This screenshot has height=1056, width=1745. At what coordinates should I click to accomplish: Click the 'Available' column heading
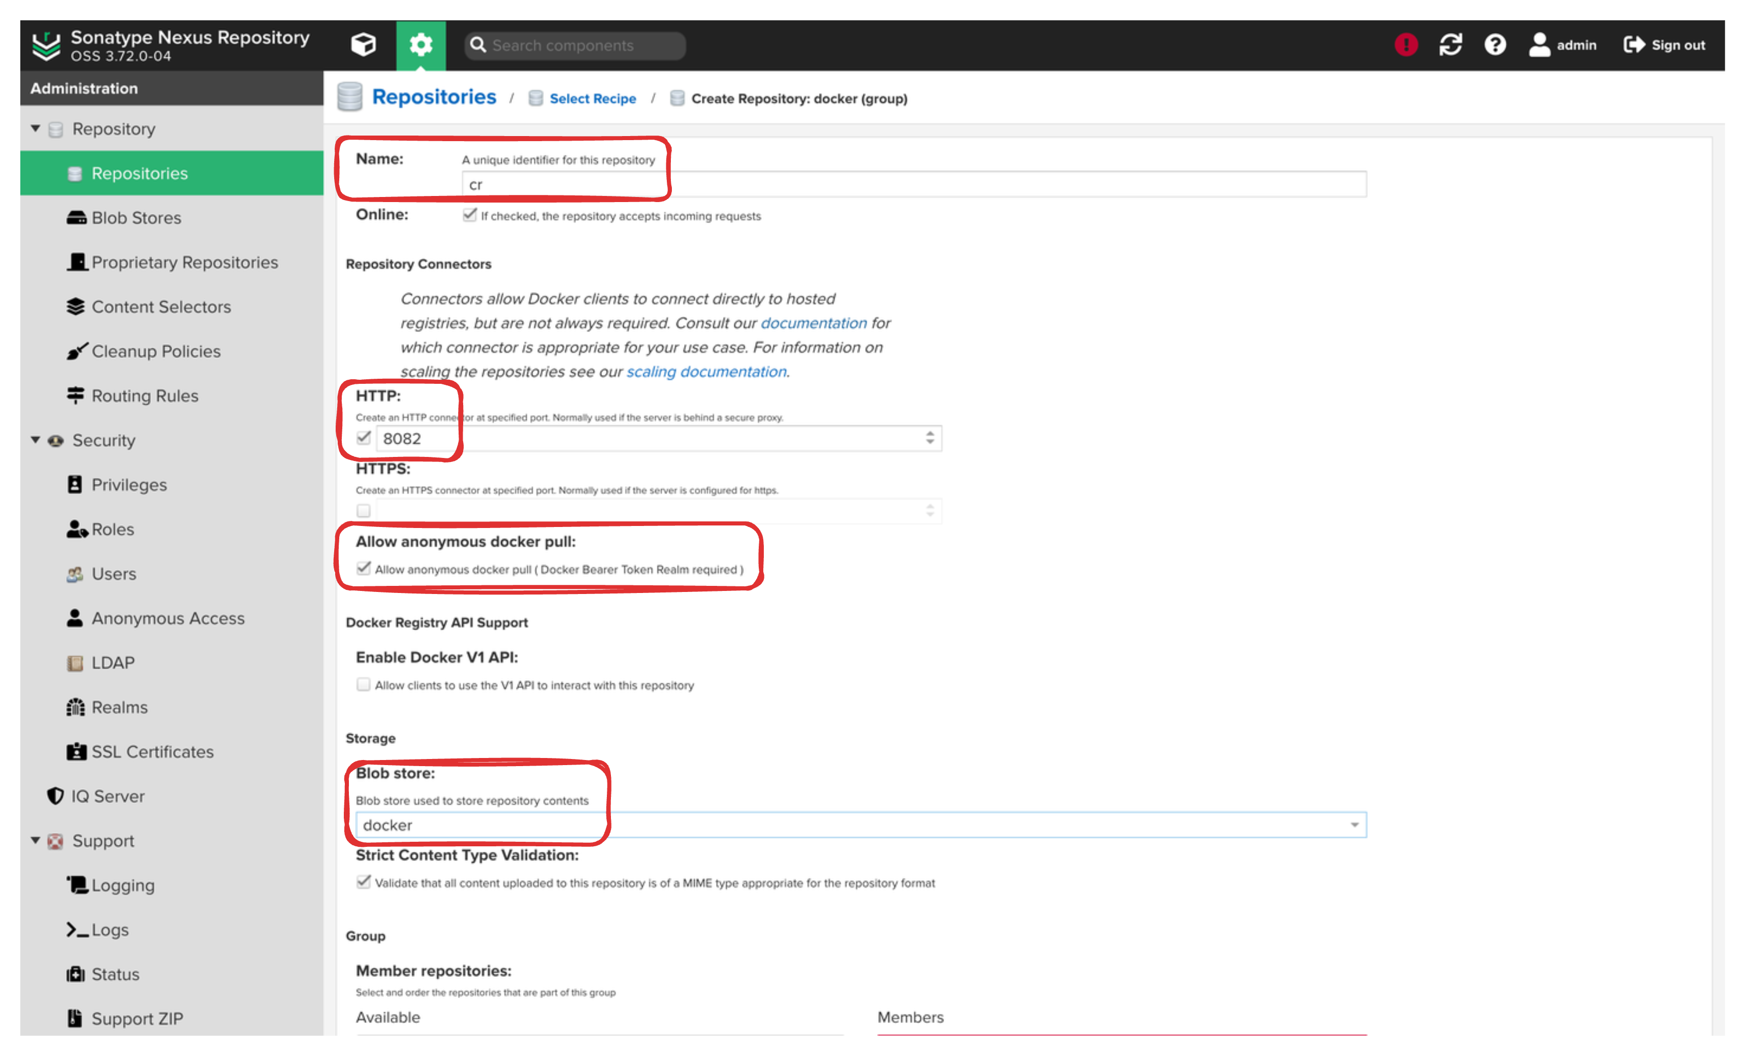pyautogui.click(x=388, y=1017)
